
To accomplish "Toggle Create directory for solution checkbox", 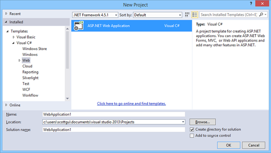I will (x=192, y=129).
